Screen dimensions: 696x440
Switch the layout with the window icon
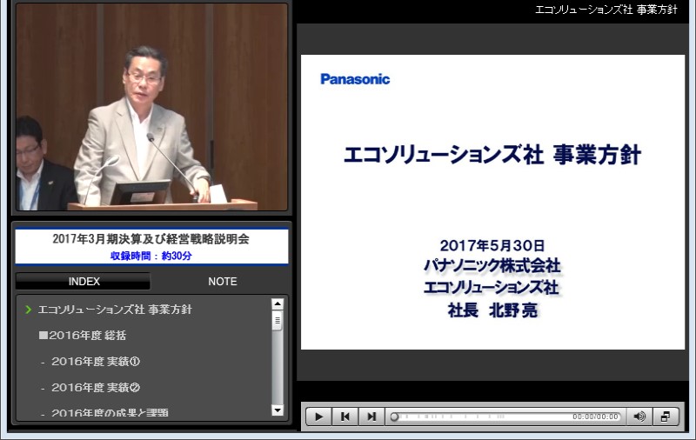pyautogui.click(x=666, y=417)
